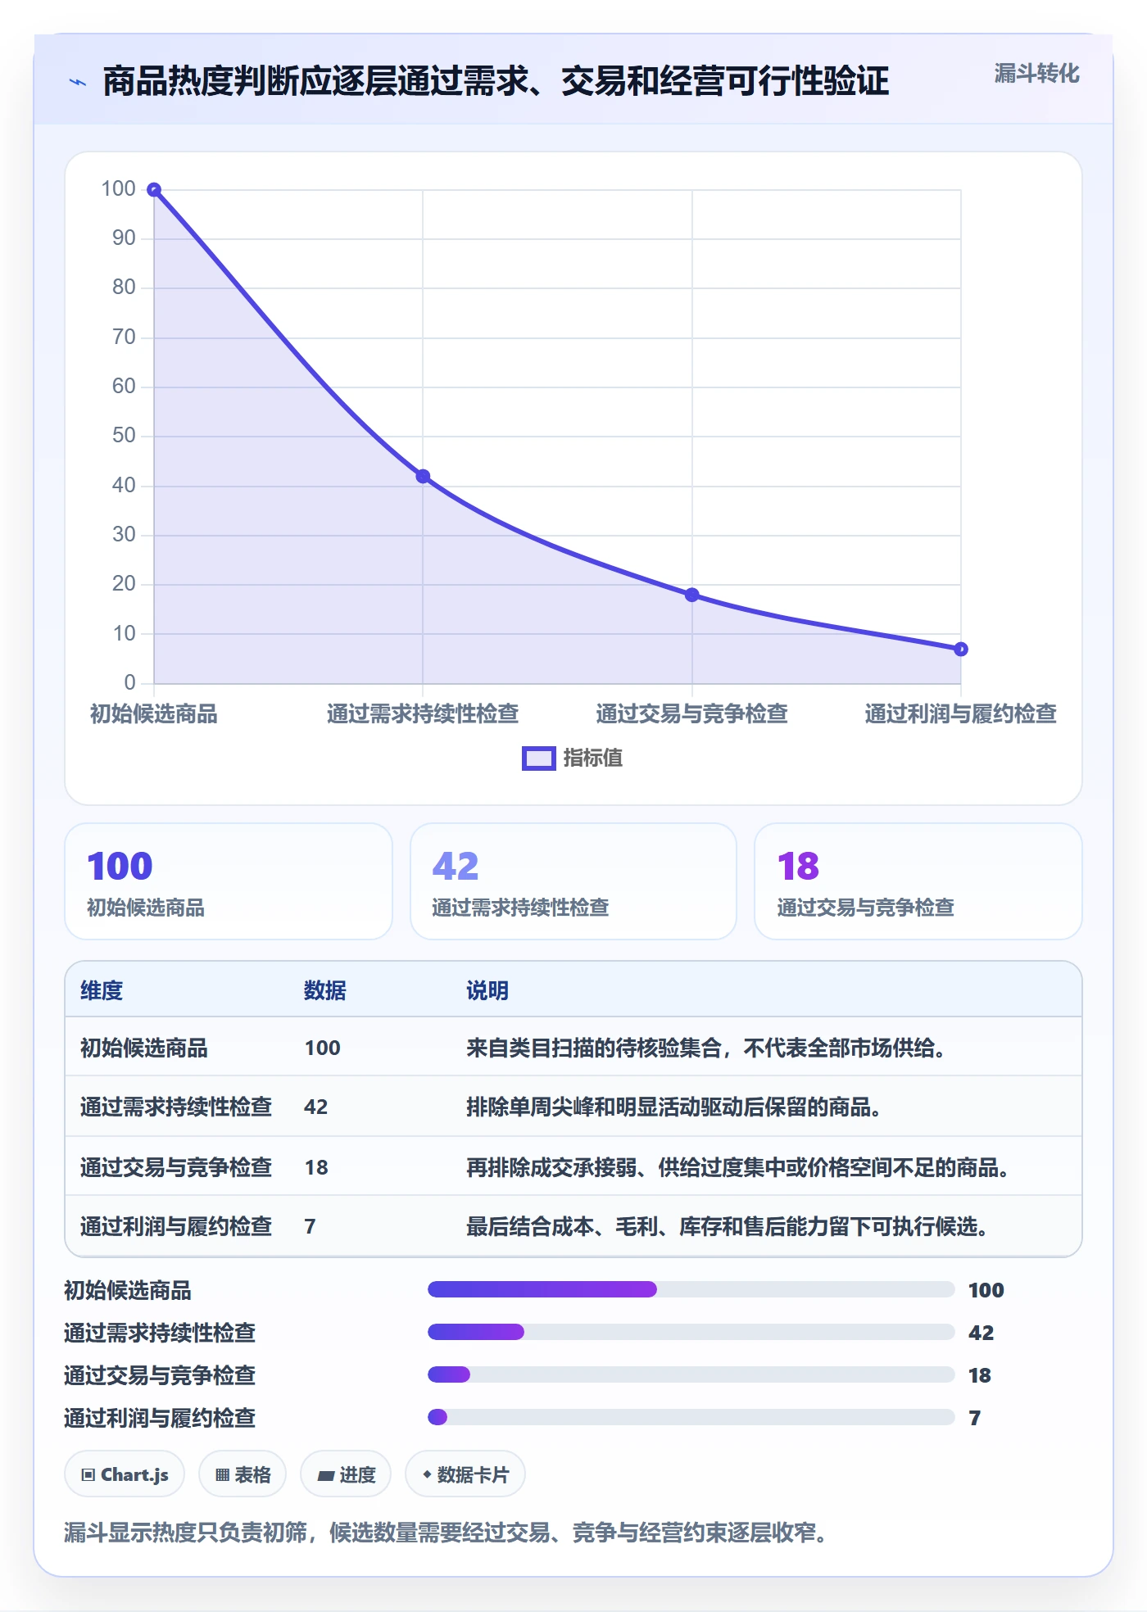1147x1612 pixels.
Task: Click the 指标值 legend label
Action: pyautogui.click(x=593, y=758)
